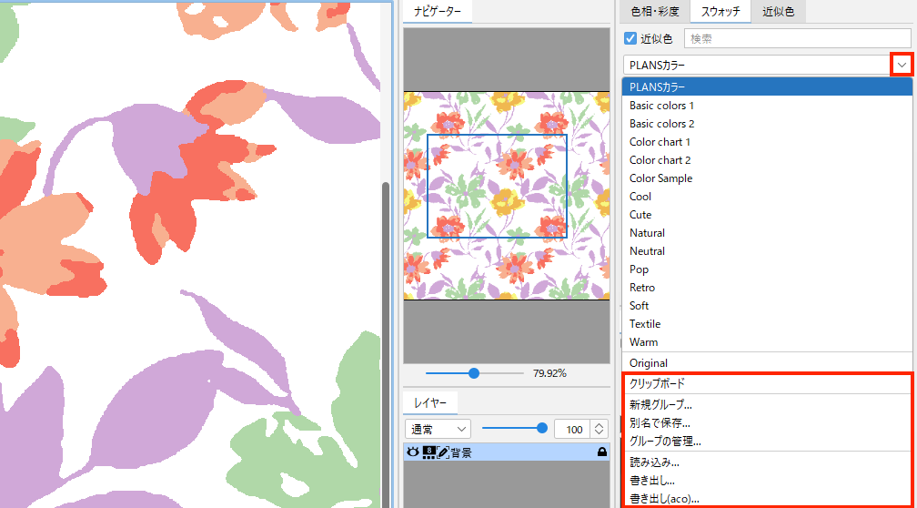Click 読み込み... menu entry
The image size is (917, 508).
(x=767, y=462)
